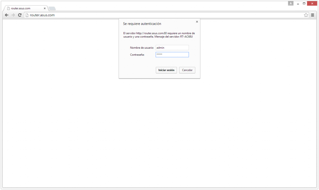Bookmark this page with the star icon
The height and width of the screenshot is (190, 319).
306,15
